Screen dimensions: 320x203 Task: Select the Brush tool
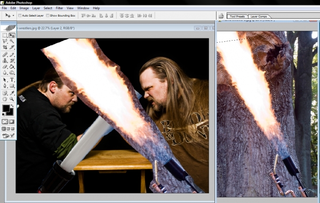12,54
